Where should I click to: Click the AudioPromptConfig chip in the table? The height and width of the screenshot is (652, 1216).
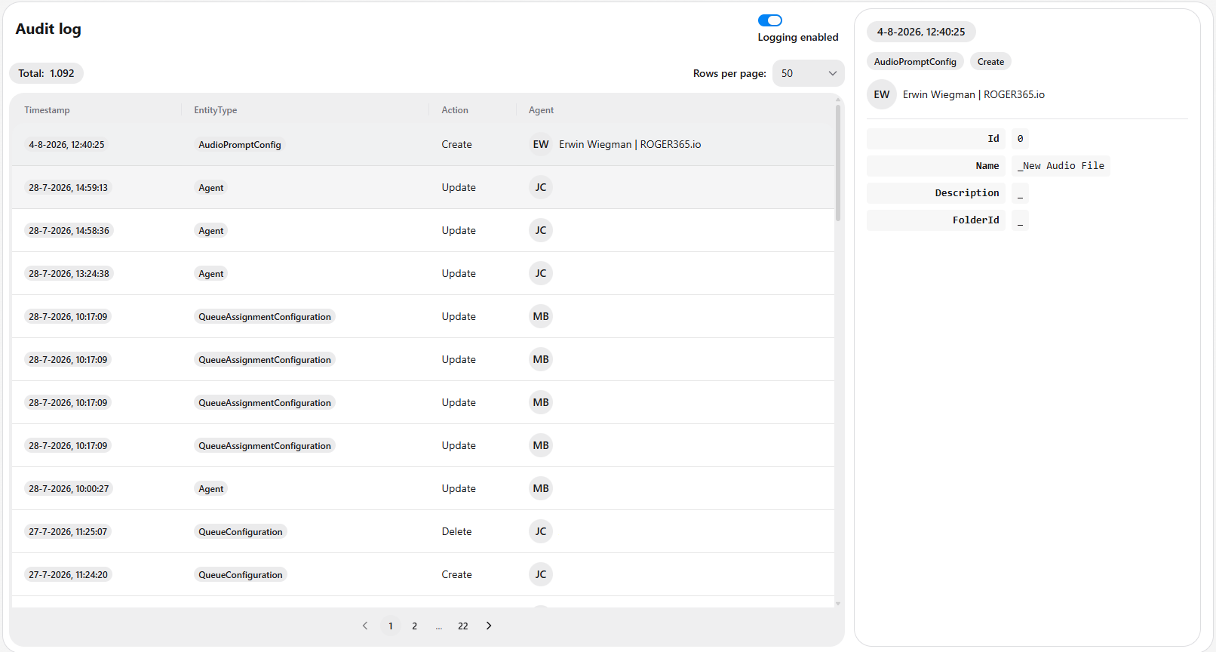tap(240, 145)
